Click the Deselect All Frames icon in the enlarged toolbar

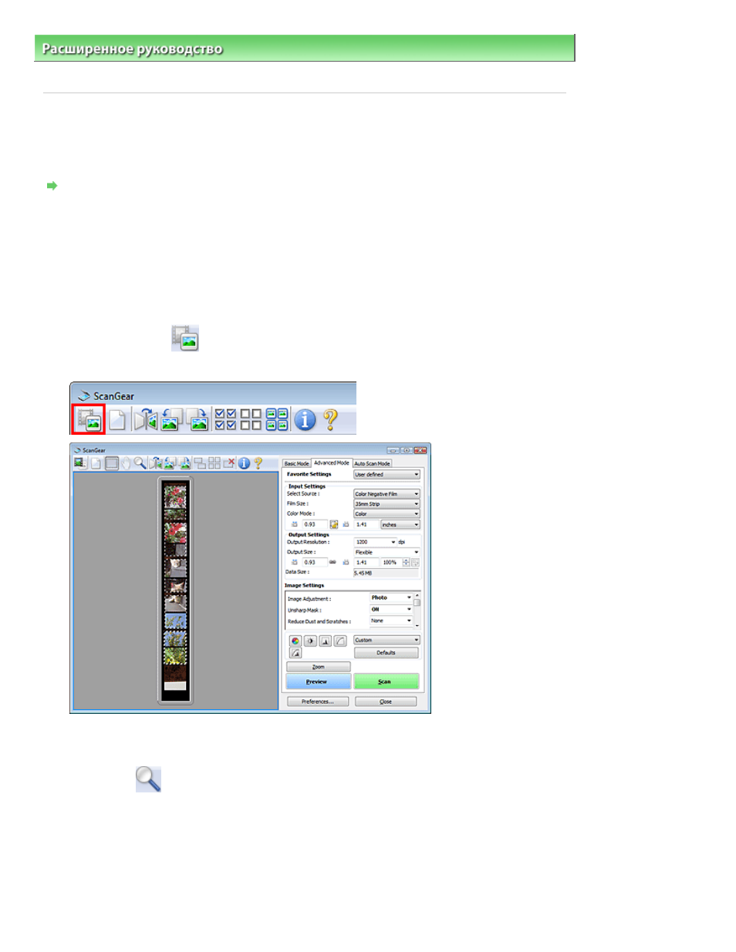(251, 420)
